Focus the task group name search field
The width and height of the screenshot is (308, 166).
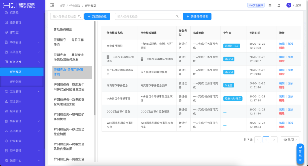click(67, 17)
